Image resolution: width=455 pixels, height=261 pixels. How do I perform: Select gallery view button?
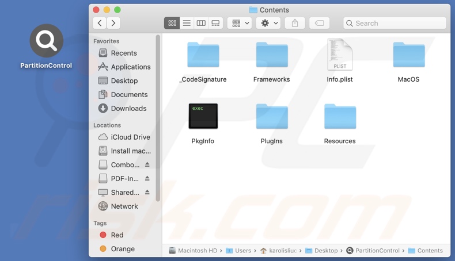[x=215, y=23]
